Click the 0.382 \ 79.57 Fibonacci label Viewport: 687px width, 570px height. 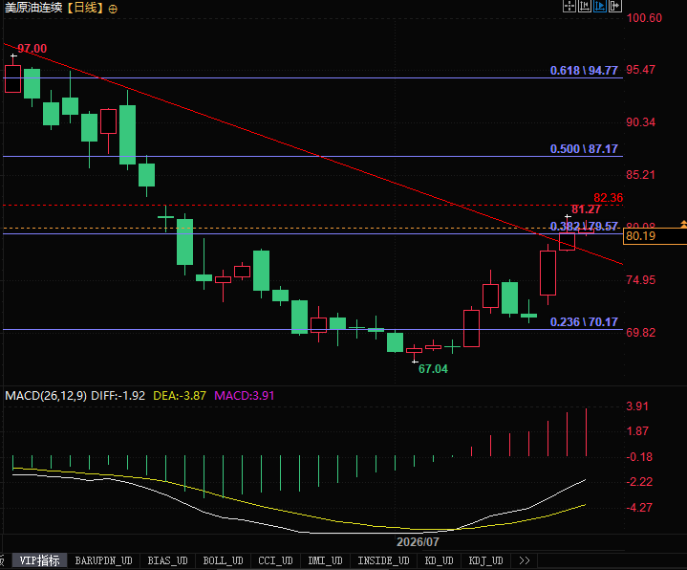tap(584, 227)
